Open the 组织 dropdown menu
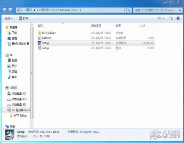 point(9,18)
